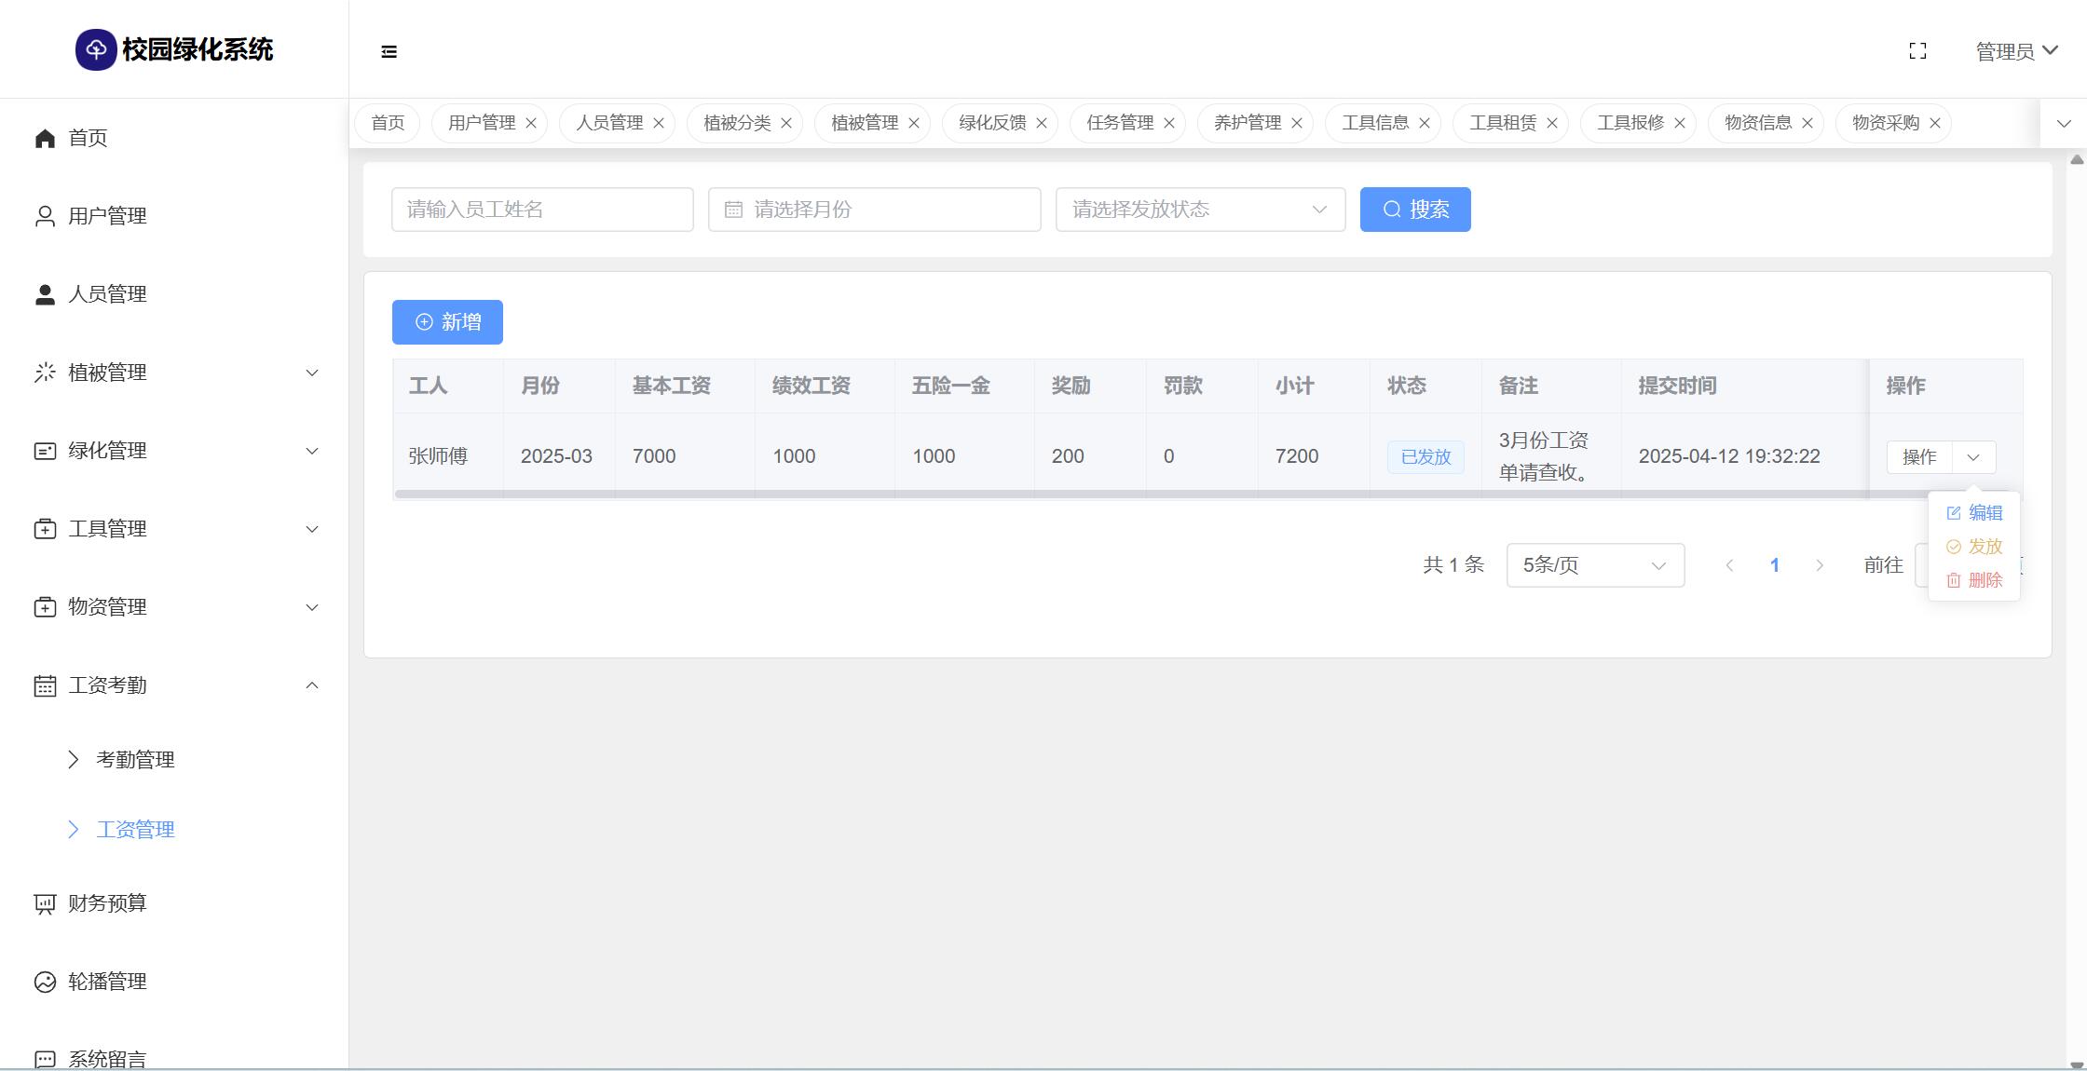Close the 用户管理 tab
Viewport: 2087px width, 1071px height.
click(x=531, y=123)
